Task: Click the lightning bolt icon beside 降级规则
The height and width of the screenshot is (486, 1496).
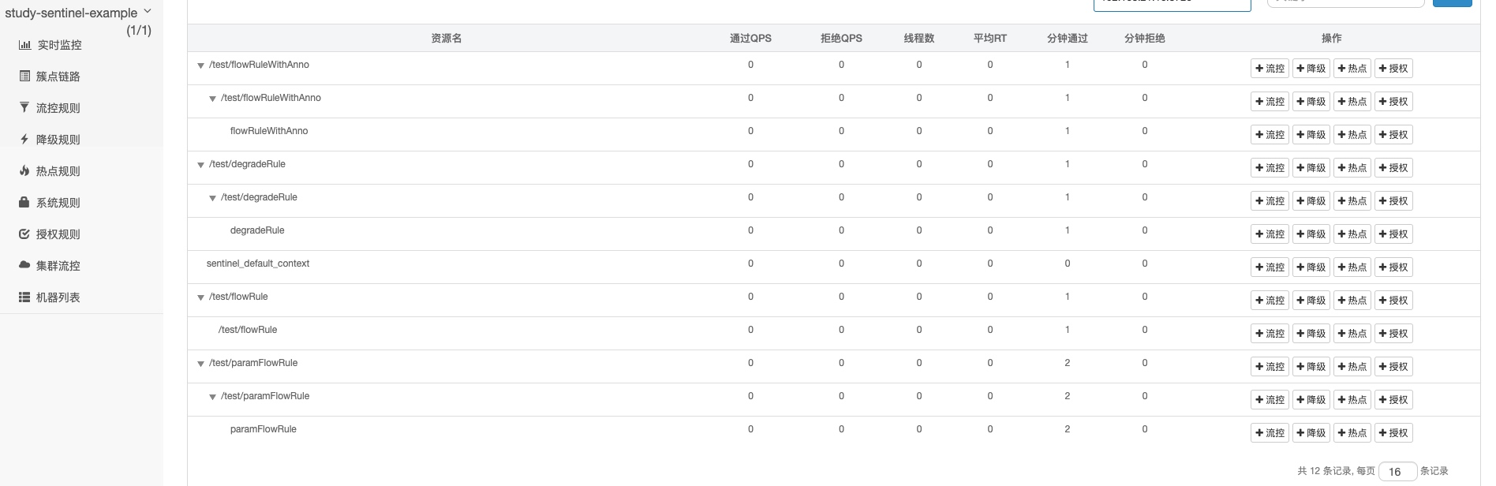Action: [24, 140]
